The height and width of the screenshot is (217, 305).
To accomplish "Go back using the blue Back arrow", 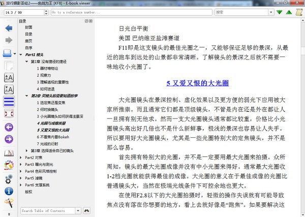I will point(9,28).
